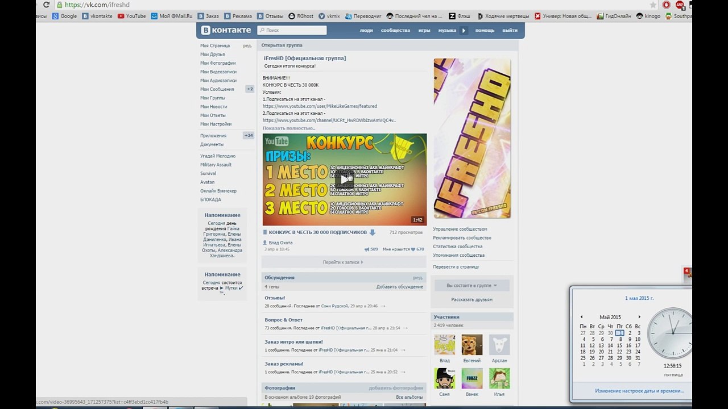This screenshot has width=728, height=409.
Task: Open Мои Сообщения in the sidebar
Action: [x=217, y=89]
